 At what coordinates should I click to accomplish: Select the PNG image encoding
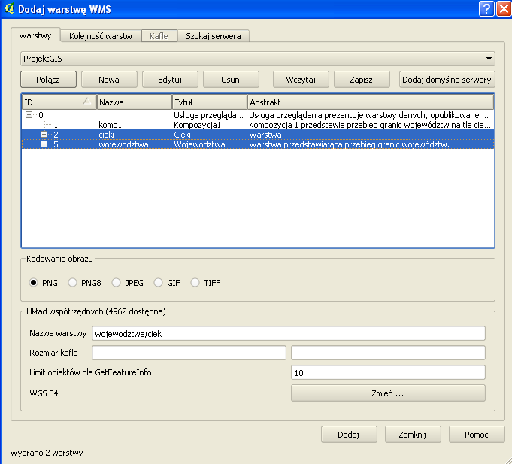[33, 283]
